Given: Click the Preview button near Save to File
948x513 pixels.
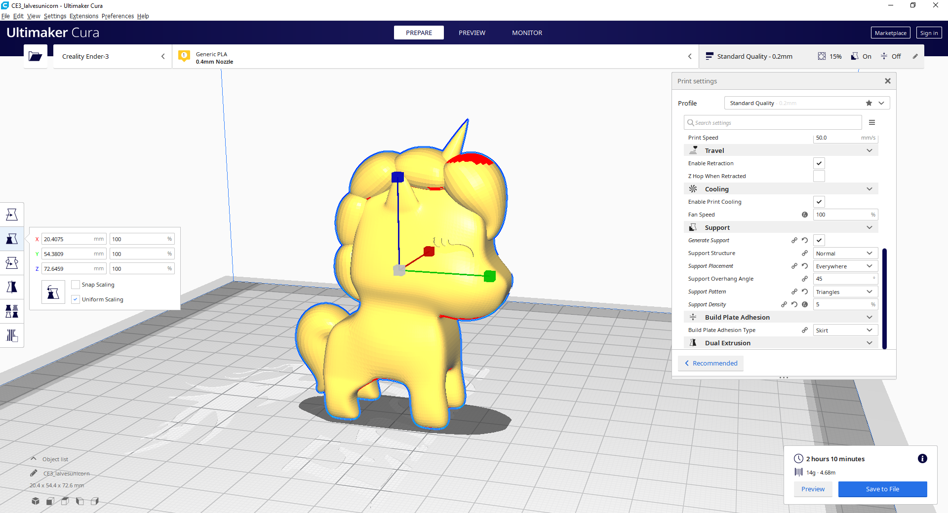Looking at the screenshot, I should click(x=813, y=489).
